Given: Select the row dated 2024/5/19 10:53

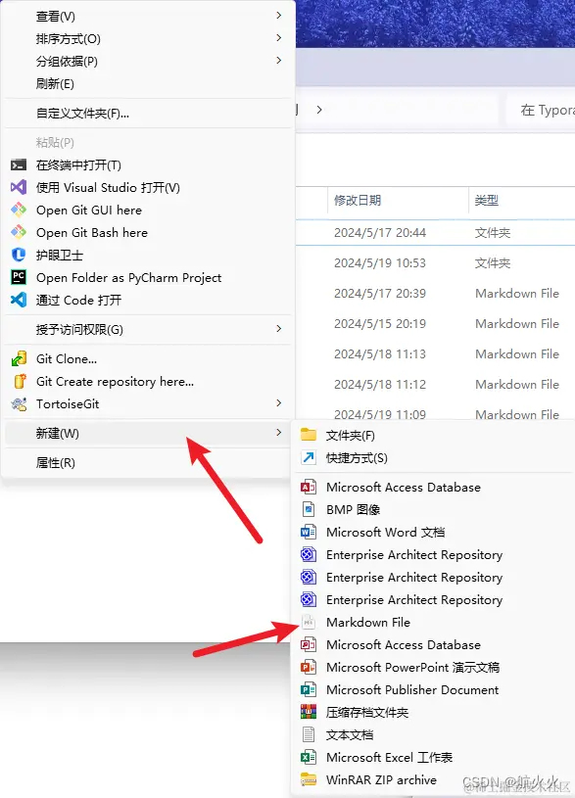Looking at the screenshot, I should pos(436,263).
